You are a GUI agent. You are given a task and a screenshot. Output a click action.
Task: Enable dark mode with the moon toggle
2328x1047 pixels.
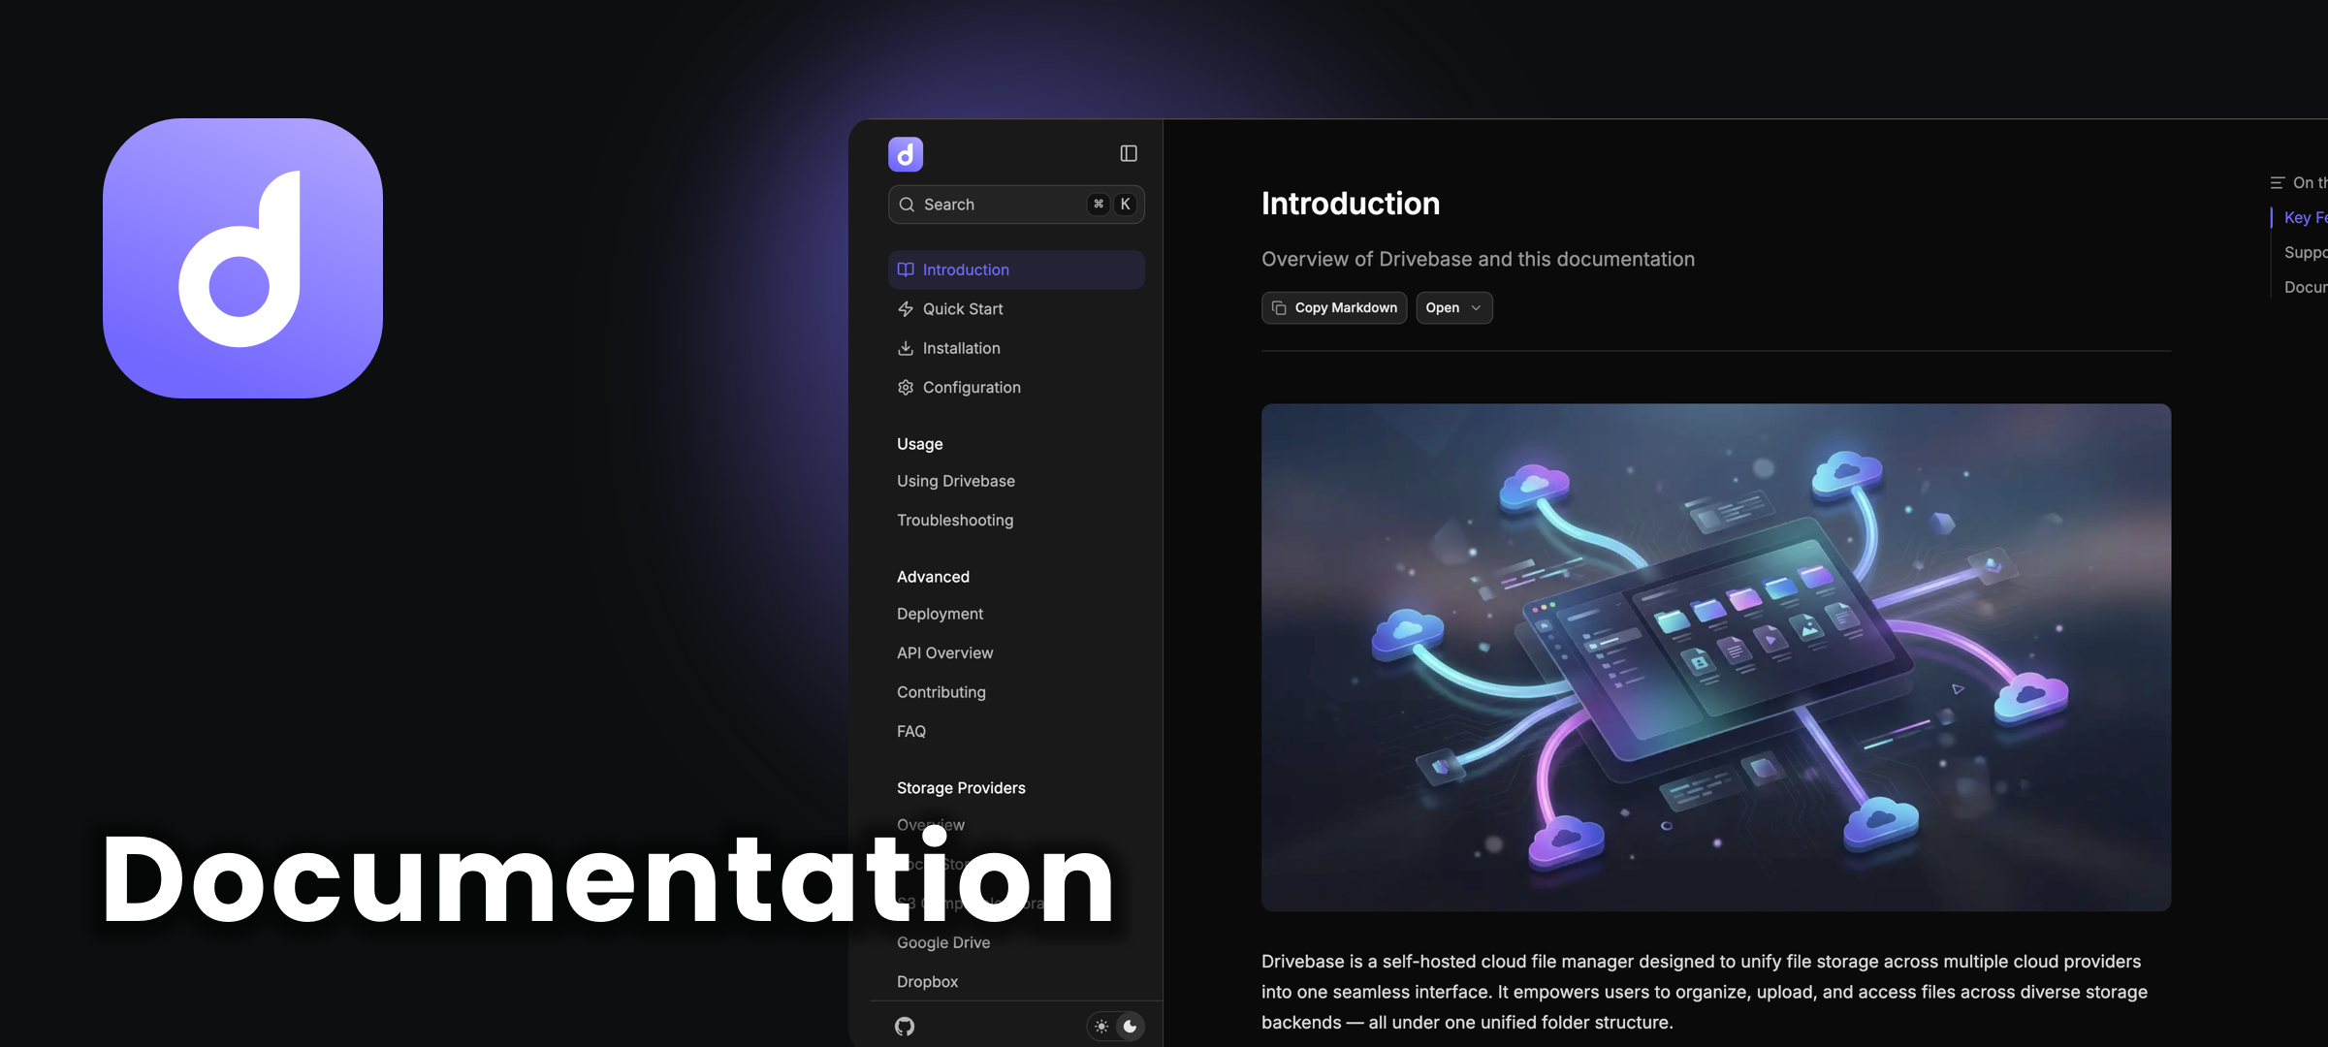point(1130,1026)
